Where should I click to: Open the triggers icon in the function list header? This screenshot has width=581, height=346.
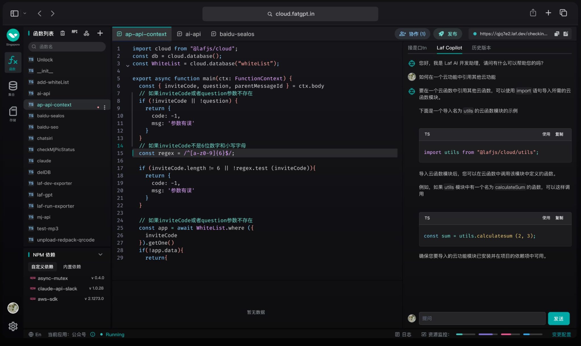(x=87, y=33)
